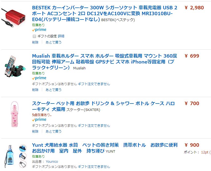
Task: Open the 詳細 link beside gift setting
Action: coord(61,36)
